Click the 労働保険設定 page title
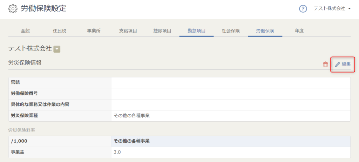 [43, 8]
